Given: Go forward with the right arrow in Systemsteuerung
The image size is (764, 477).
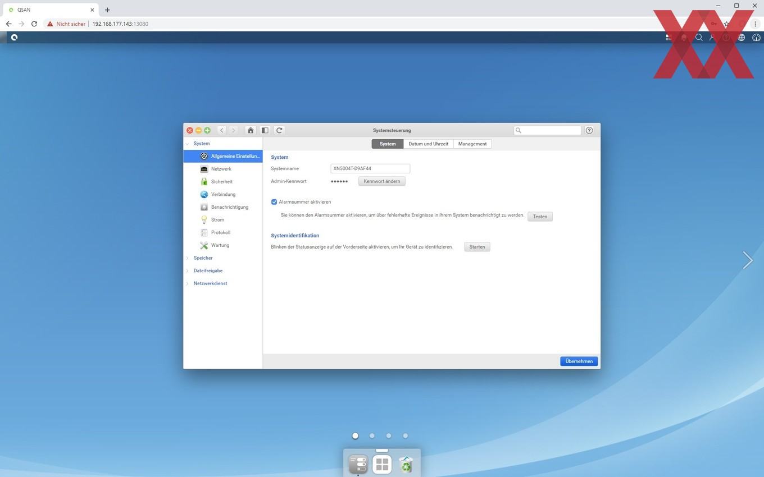Looking at the screenshot, I should 234,130.
